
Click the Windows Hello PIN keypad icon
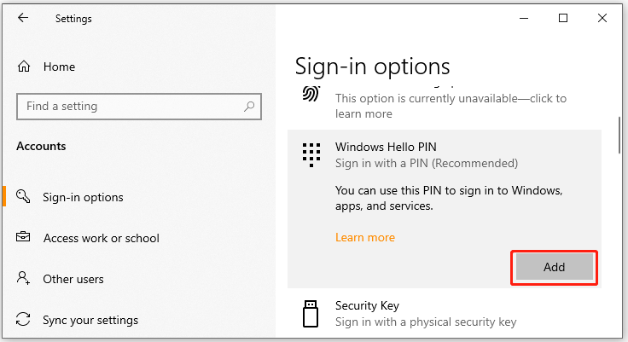click(x=311, y=154)
